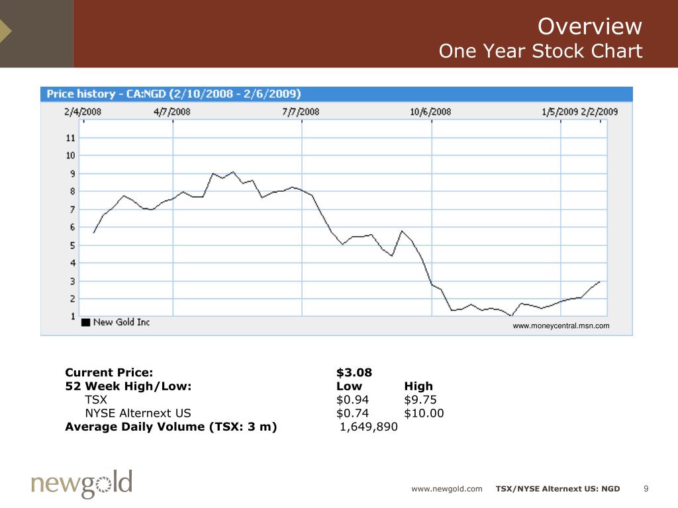
Task: Click the New Gold Inc legend label
Action: (x=122, y=322)
